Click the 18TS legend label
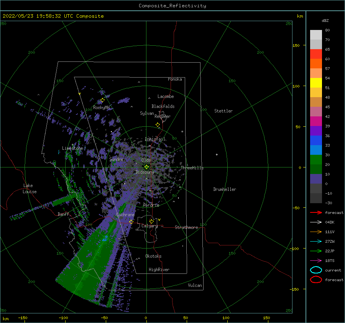 (330, 261)
